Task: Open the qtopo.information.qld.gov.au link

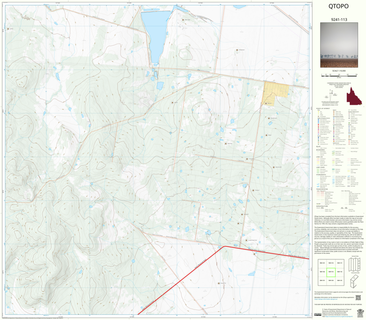Action: click(326, 299)
